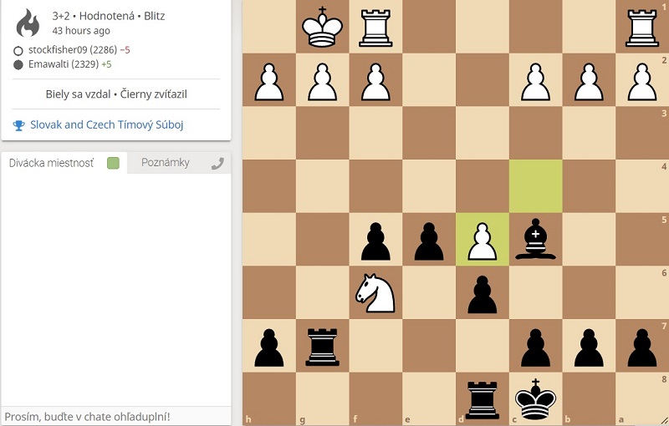Click the white king on g1
The width and height of the screenshot is (669, 426).
tap(322, 27)
